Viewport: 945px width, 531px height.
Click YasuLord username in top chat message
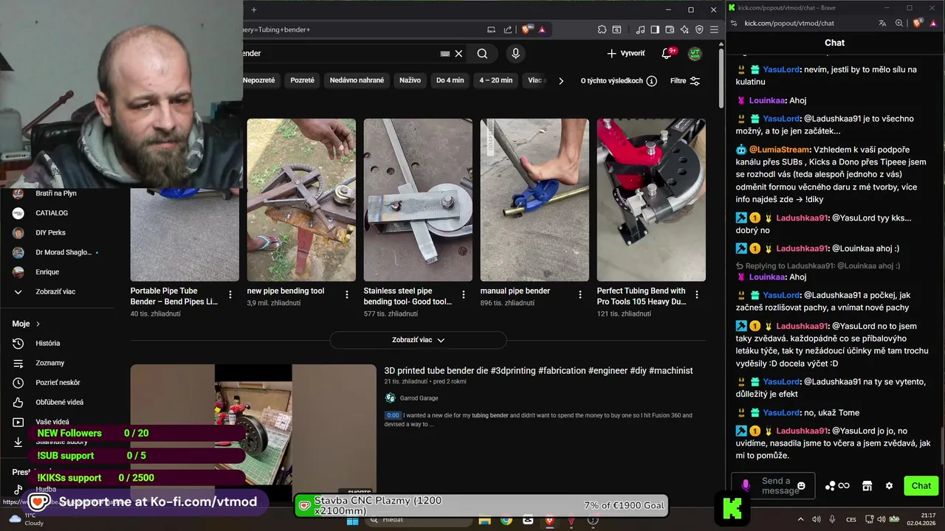tap(781, 69)
